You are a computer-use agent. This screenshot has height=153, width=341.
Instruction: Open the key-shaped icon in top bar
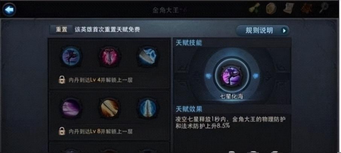[x=324, y=9]
